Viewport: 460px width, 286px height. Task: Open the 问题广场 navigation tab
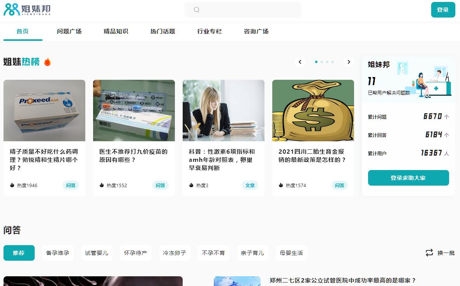coord(69,32)
